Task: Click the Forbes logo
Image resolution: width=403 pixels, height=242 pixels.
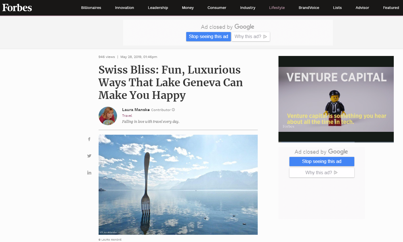Action: point(17,7)
